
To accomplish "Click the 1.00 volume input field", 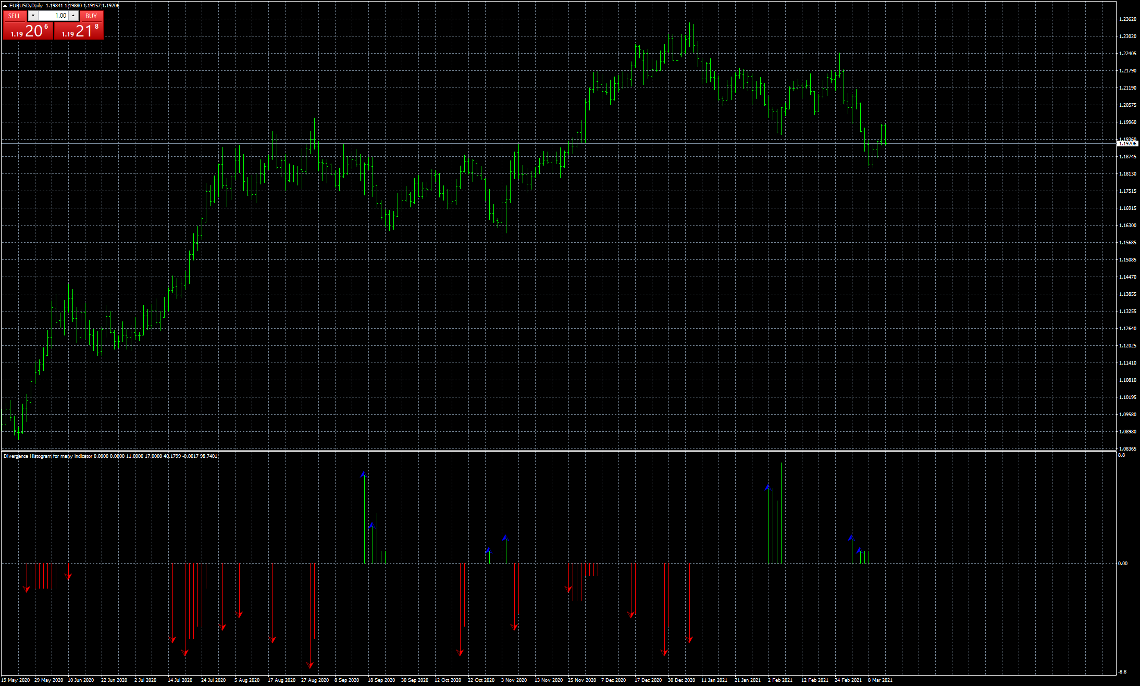I will (x=53, y=16).
